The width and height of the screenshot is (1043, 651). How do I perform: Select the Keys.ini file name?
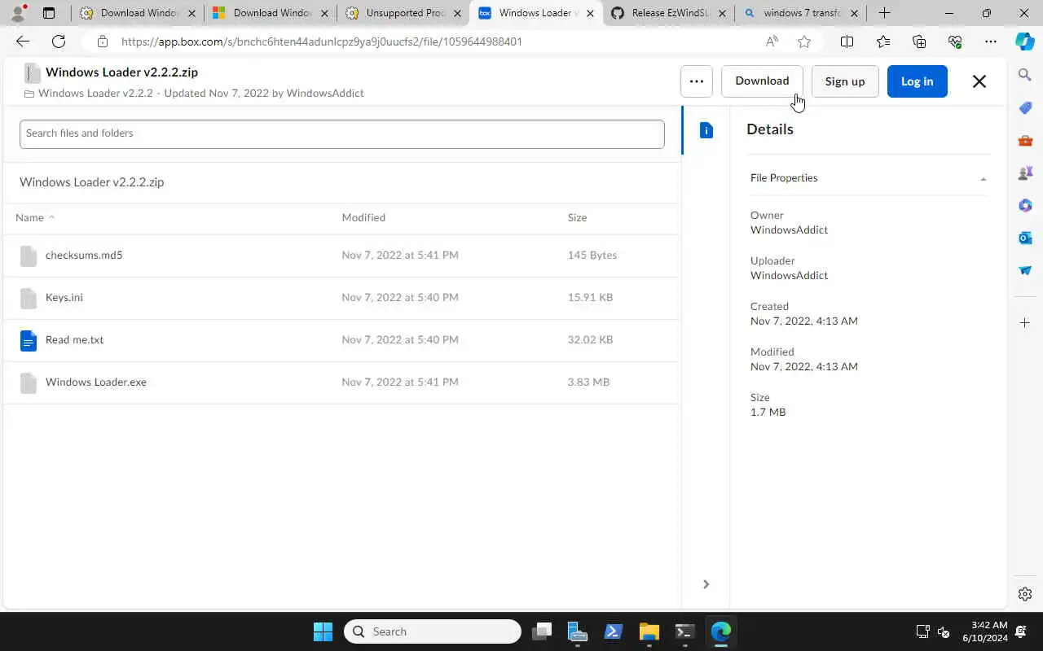tap(64, 298)
